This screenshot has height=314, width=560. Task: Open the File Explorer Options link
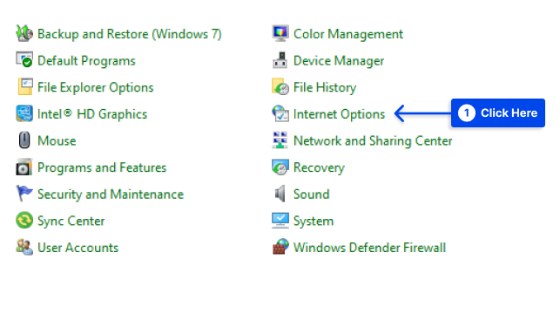click(x=95, y=87)
